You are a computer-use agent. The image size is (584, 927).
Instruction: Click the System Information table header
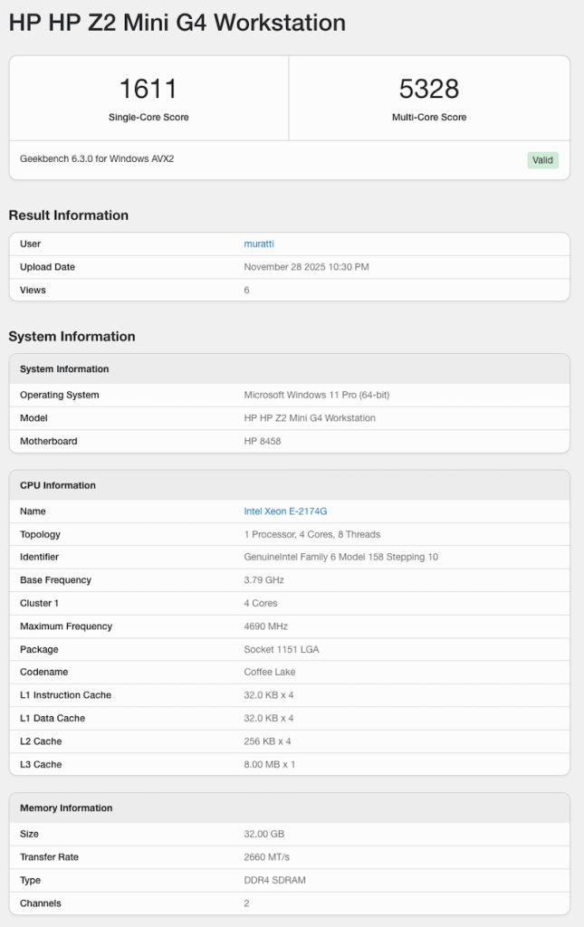[x=64, y=369]
